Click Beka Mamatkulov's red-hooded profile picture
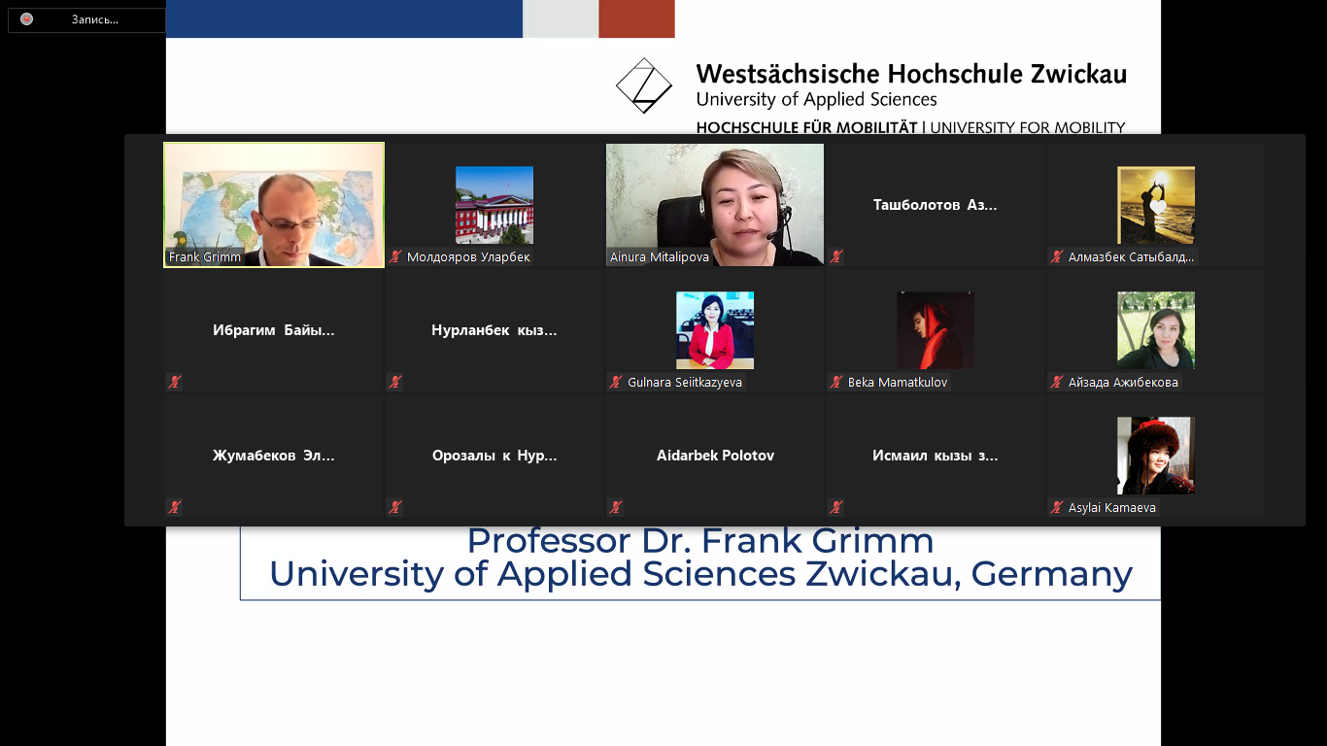The width and height of the screenshot is (1327, 746). [x=936, y=330]
